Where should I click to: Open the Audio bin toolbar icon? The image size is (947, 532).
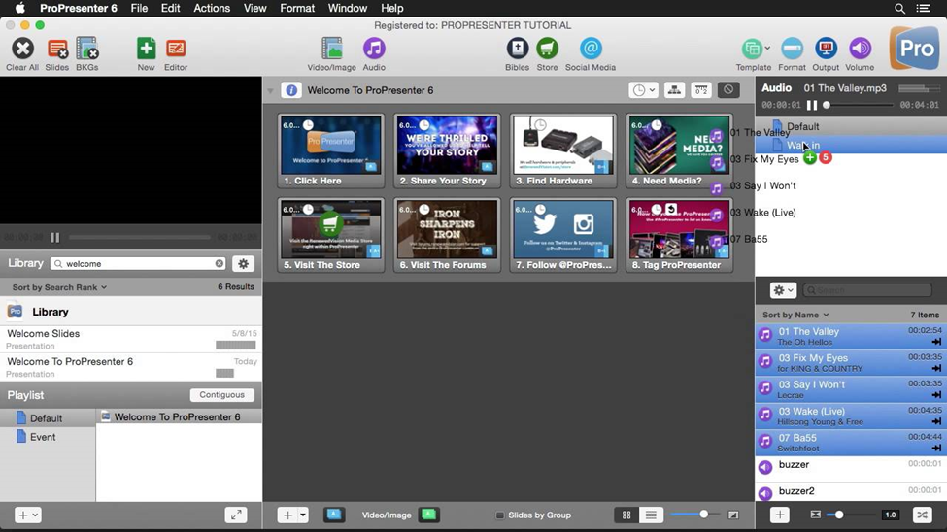[x=374, y=49]
